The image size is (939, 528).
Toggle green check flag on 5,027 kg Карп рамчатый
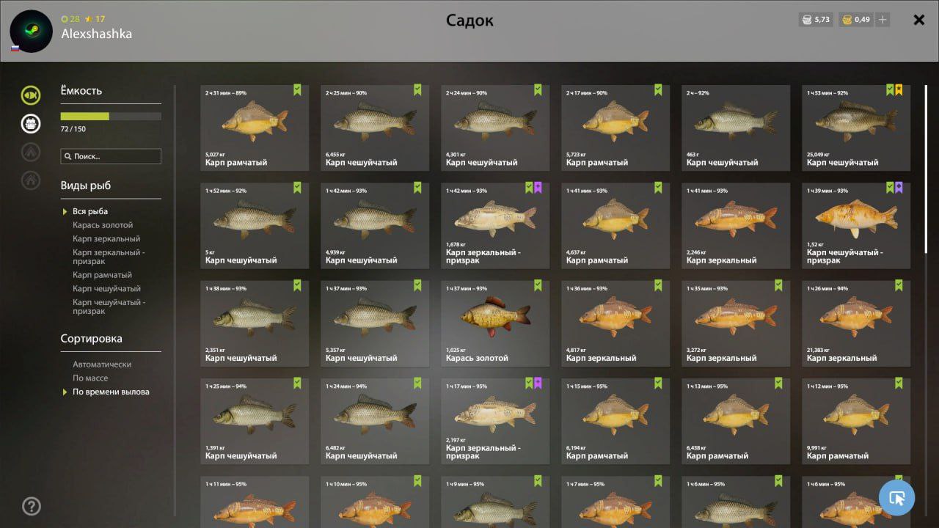297,90
